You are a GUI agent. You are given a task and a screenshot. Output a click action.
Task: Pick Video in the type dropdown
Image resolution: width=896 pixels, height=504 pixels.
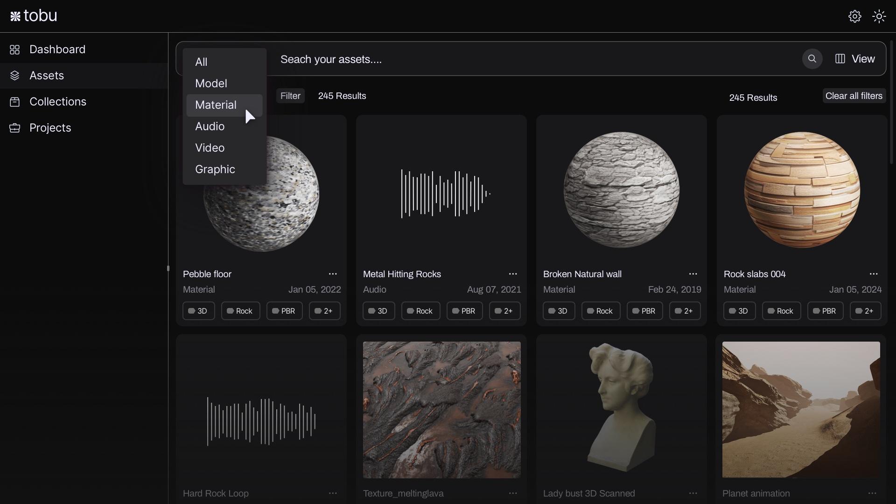click(x=224, y=148)
